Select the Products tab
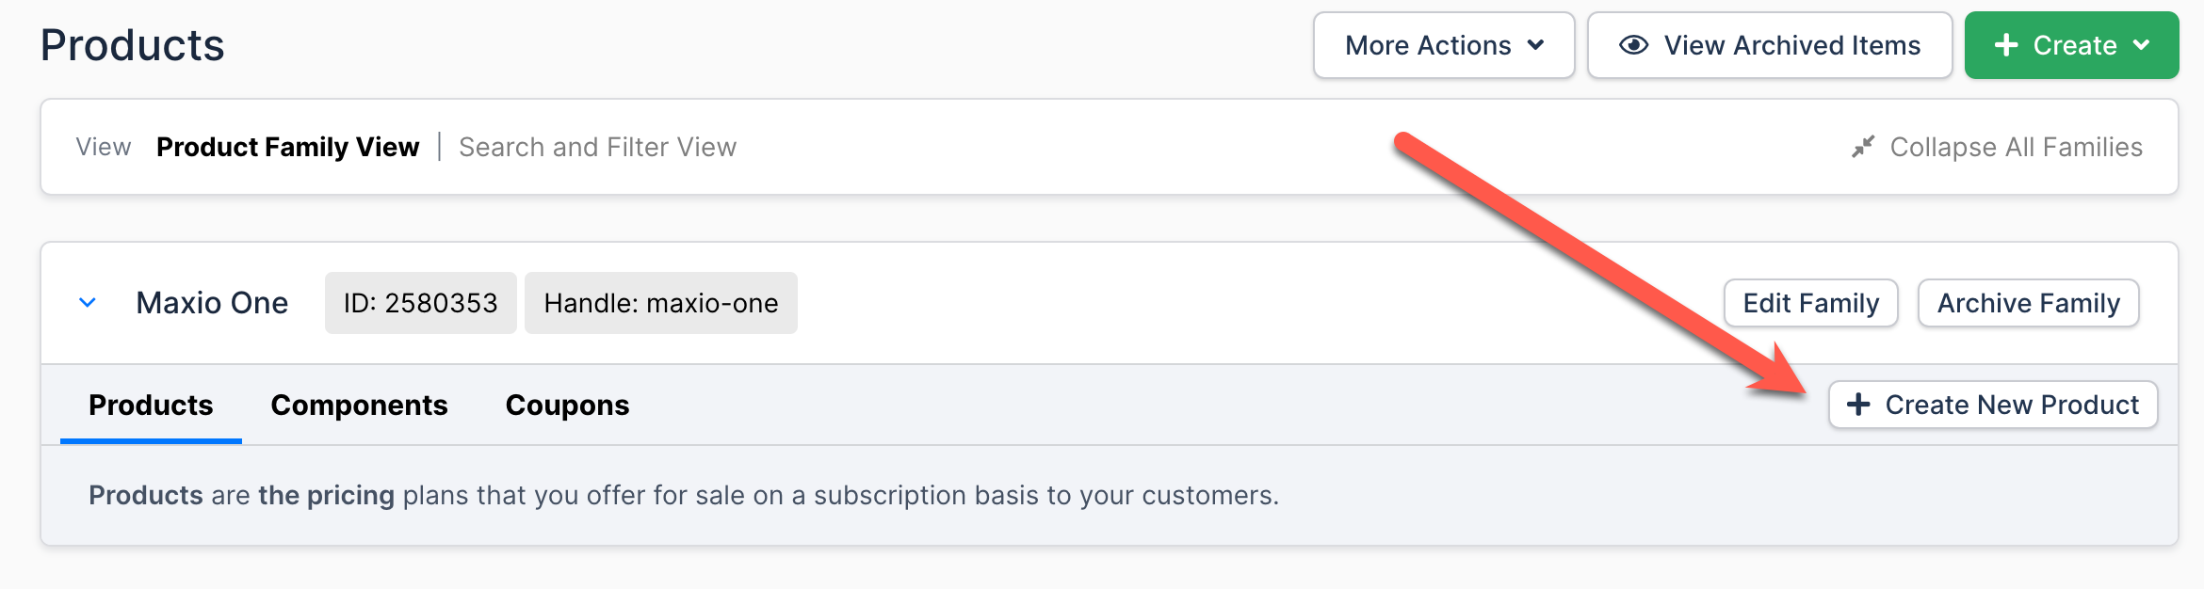The height and width of the screenshot is (589, 2204). [x=151, y=405]
